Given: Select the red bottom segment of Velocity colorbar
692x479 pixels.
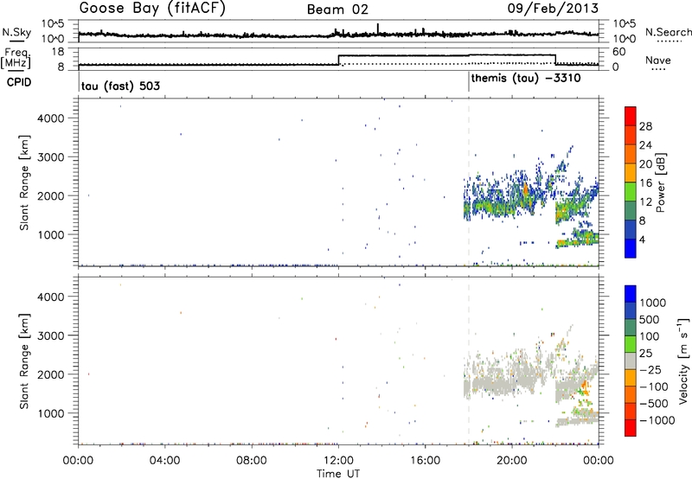Looking at the screenshot, I should (631, 428).
